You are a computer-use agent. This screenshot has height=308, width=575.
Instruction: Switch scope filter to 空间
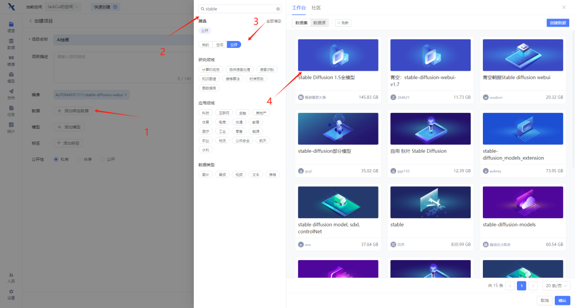tap(220, 45)
